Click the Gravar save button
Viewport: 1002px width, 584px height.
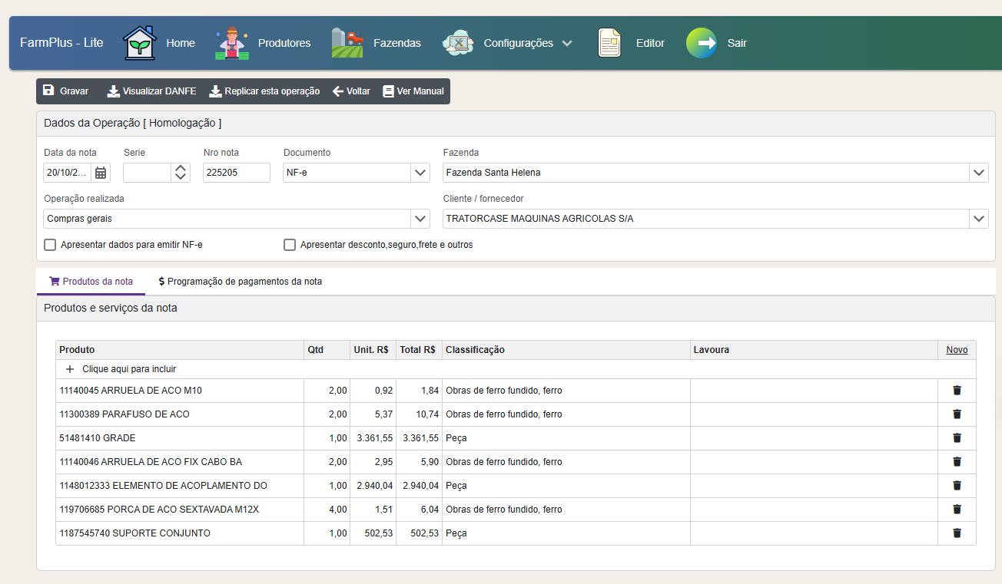[x=66, y=91]
